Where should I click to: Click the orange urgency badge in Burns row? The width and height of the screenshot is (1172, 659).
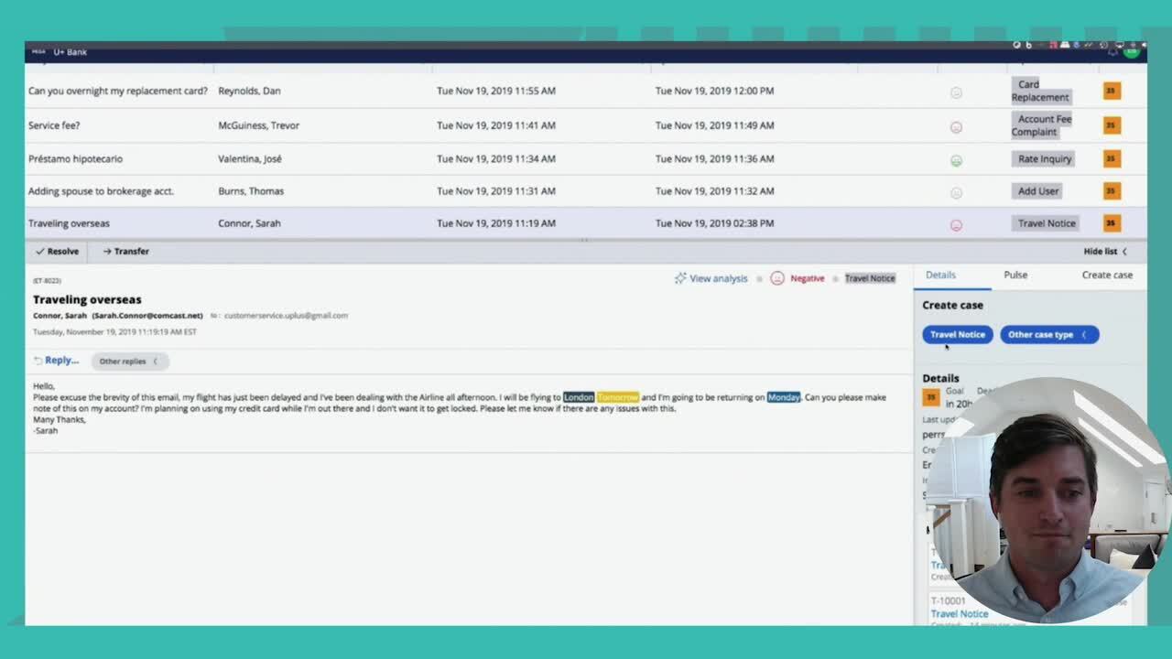(1112, 191)
